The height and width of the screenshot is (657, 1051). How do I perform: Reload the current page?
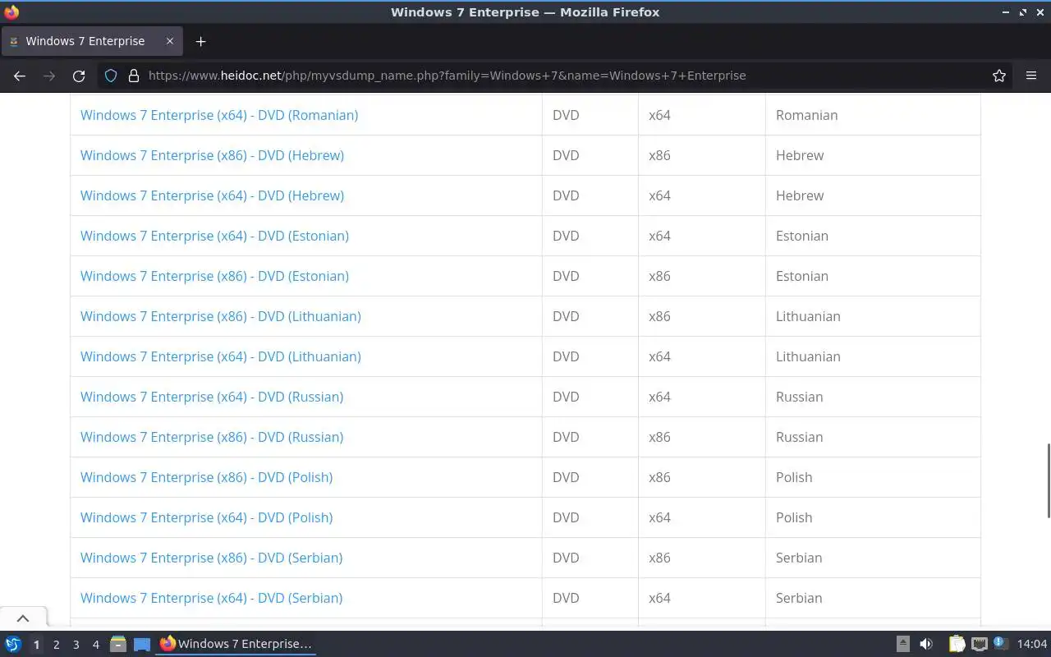(x=79, y=76)
